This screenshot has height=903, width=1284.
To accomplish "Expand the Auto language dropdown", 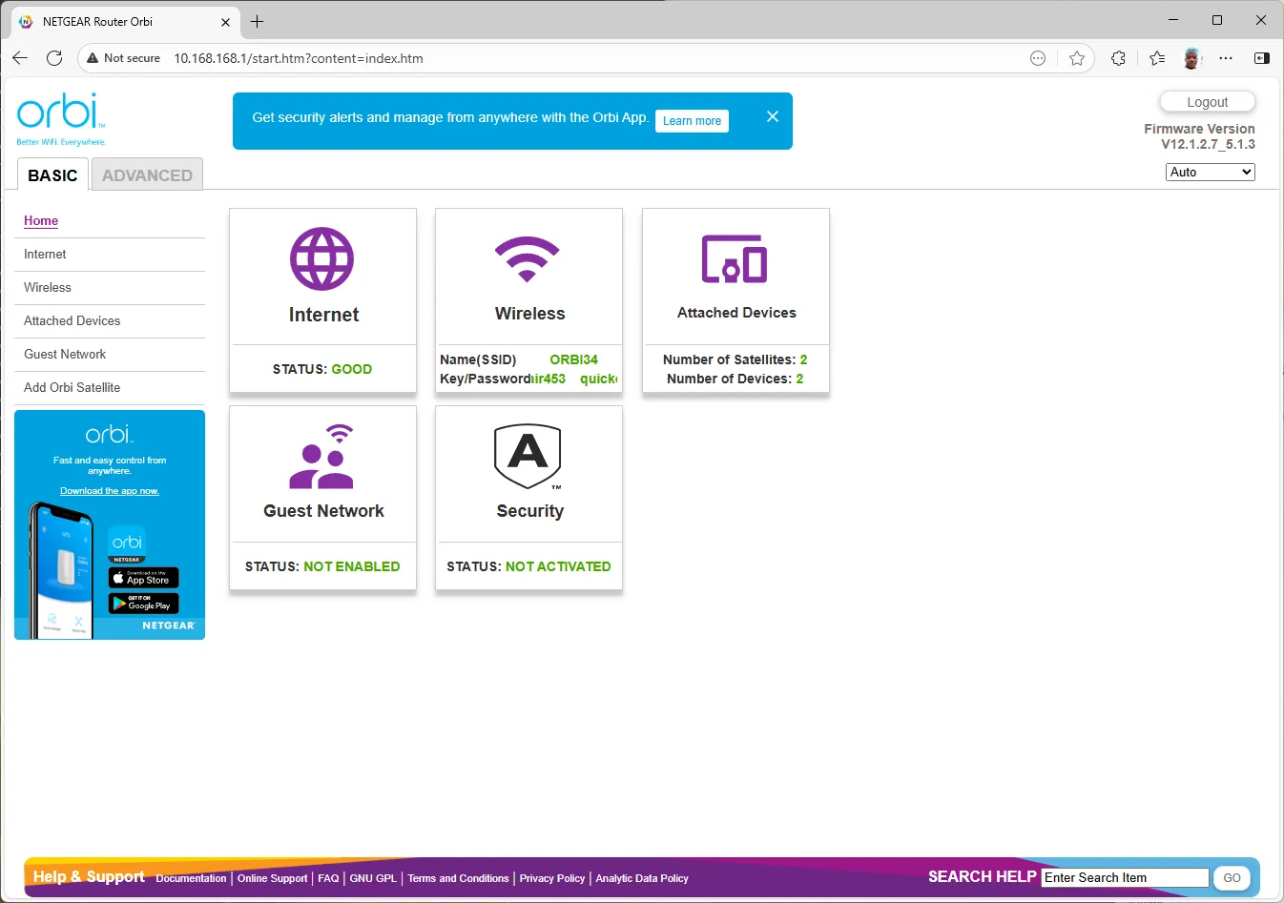I will pyautogui.click(x=1210, y=172).
